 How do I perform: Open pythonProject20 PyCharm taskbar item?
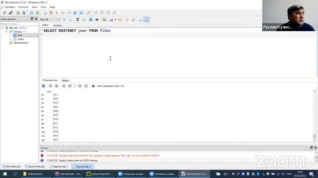[x=99, y=174]
